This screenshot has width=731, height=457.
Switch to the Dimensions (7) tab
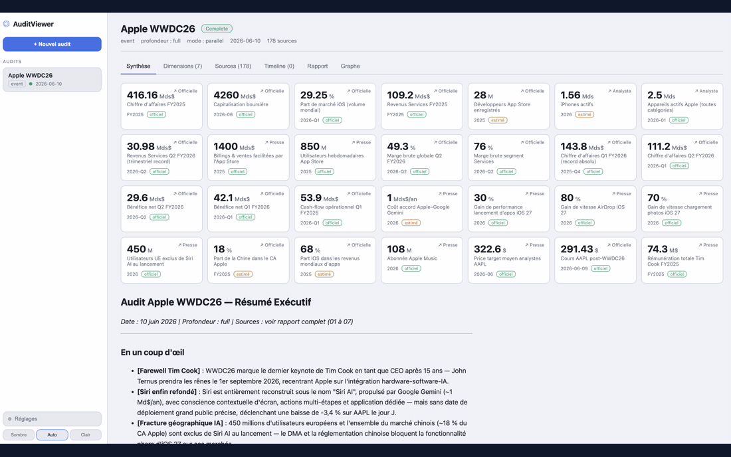[183, 66]
